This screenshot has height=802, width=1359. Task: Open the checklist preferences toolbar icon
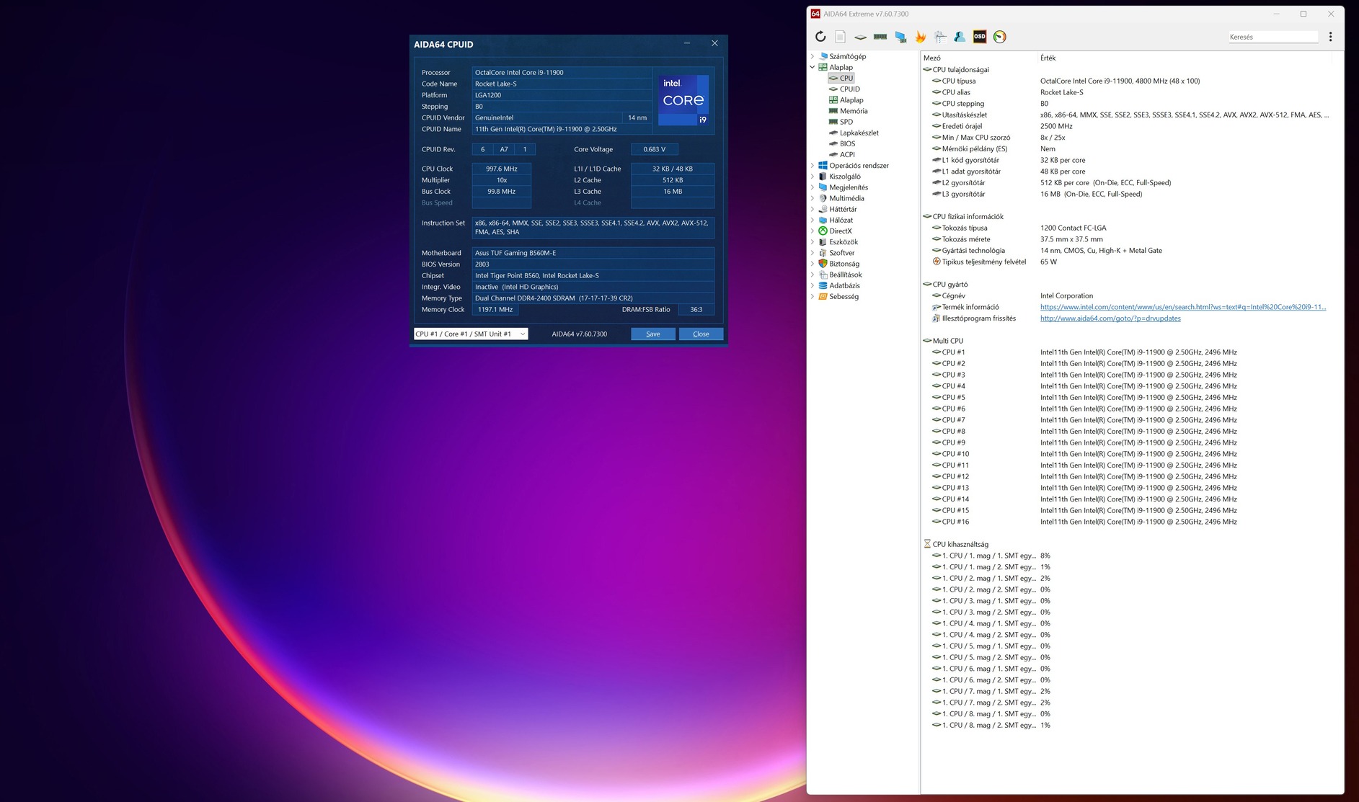[x=940, y=37]
